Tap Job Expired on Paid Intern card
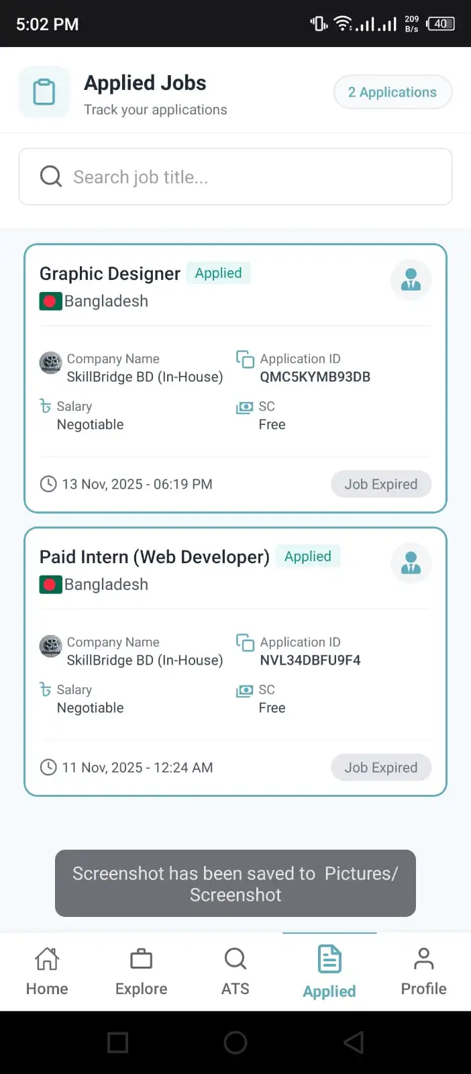471x1074 pixels. [381, 767]
